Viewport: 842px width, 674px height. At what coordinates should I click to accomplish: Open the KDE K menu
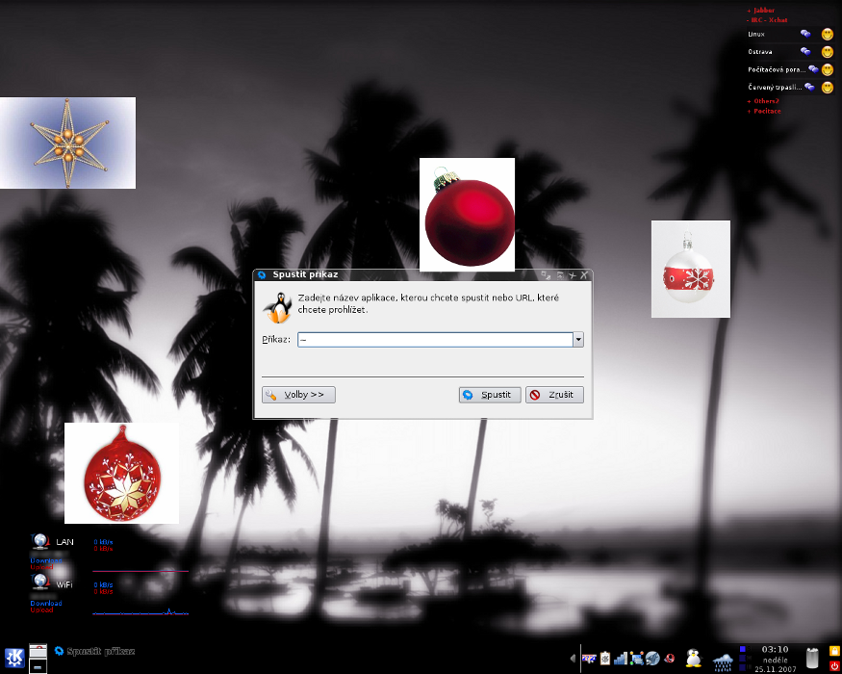pos(15,658)
